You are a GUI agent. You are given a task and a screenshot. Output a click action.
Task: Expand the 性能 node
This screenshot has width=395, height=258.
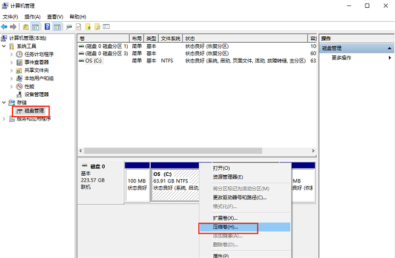click(11, 86)
